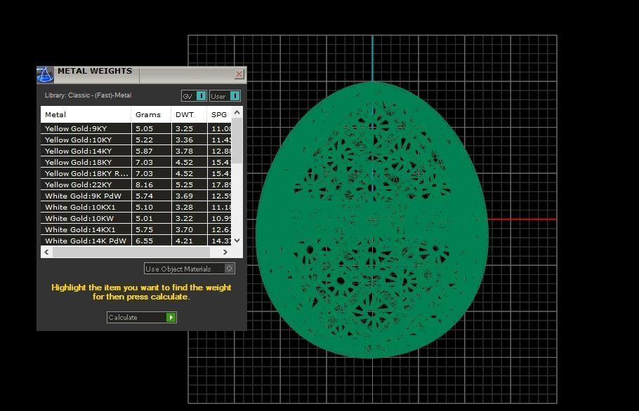Viewport: 639px width, 411px height.
Task: Click the SPG column header
Action: [x=219, y=115]
